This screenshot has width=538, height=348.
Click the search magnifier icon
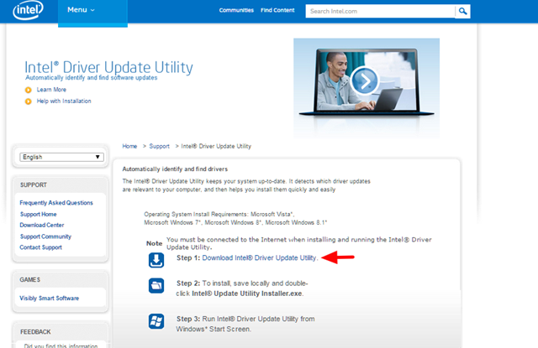[462, 11]
